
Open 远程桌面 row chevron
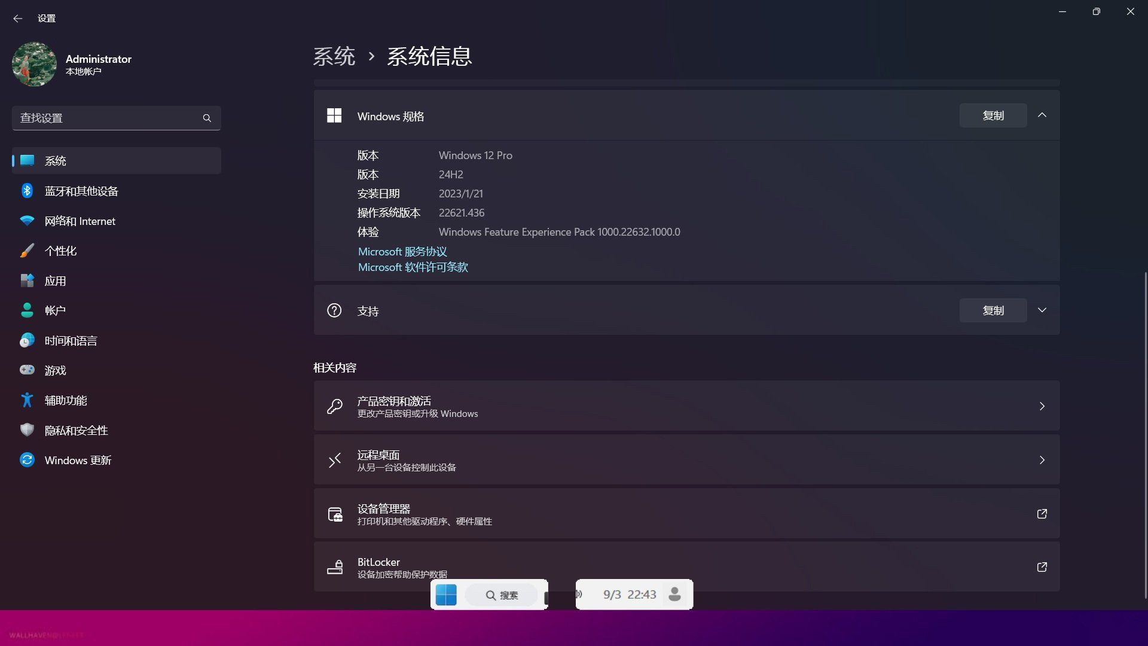point(1042,460)
